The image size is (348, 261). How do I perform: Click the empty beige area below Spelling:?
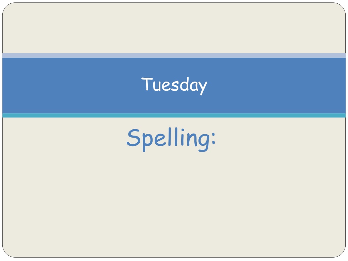click(174, 204)
